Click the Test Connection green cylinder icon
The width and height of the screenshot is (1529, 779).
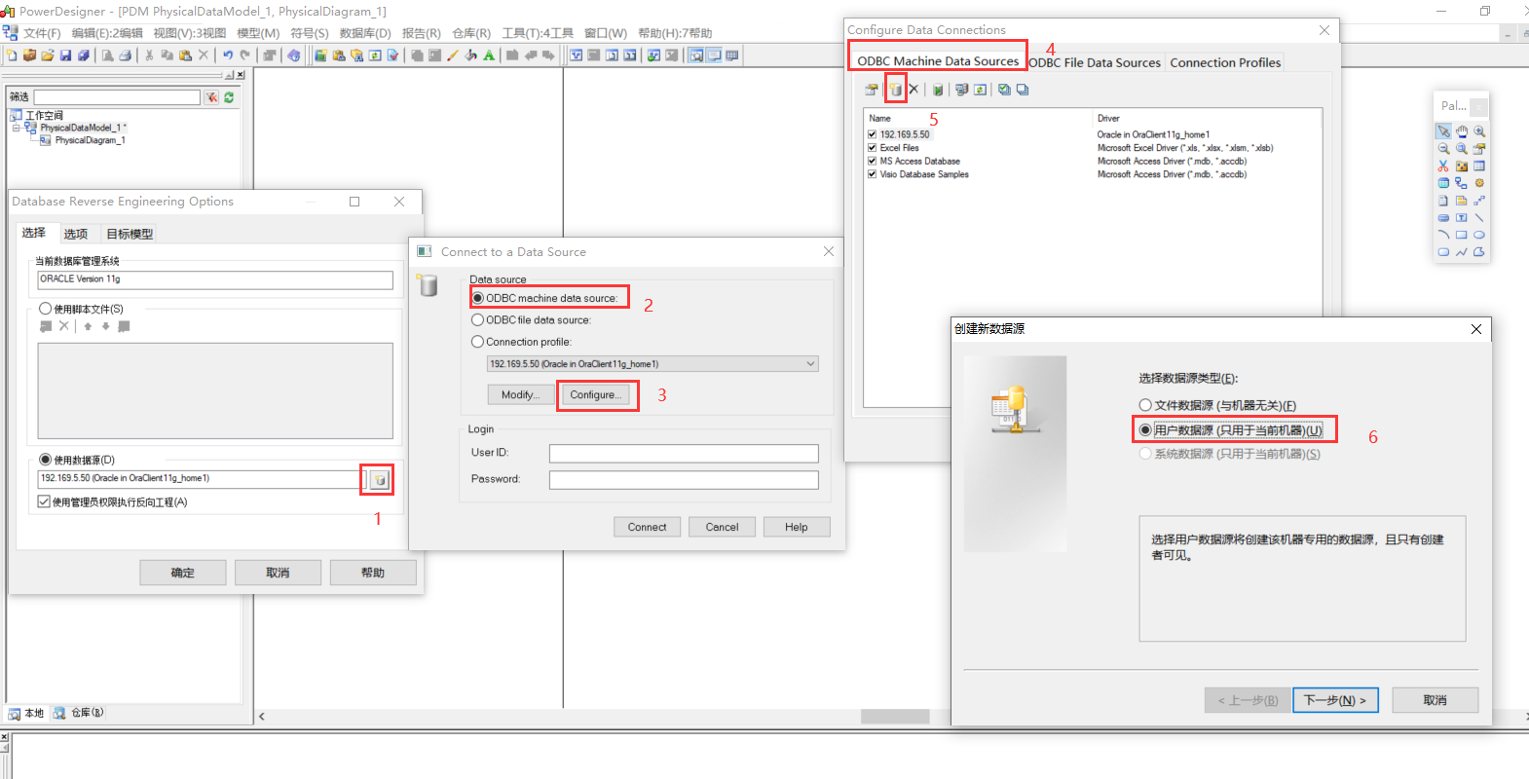point(937,90)
